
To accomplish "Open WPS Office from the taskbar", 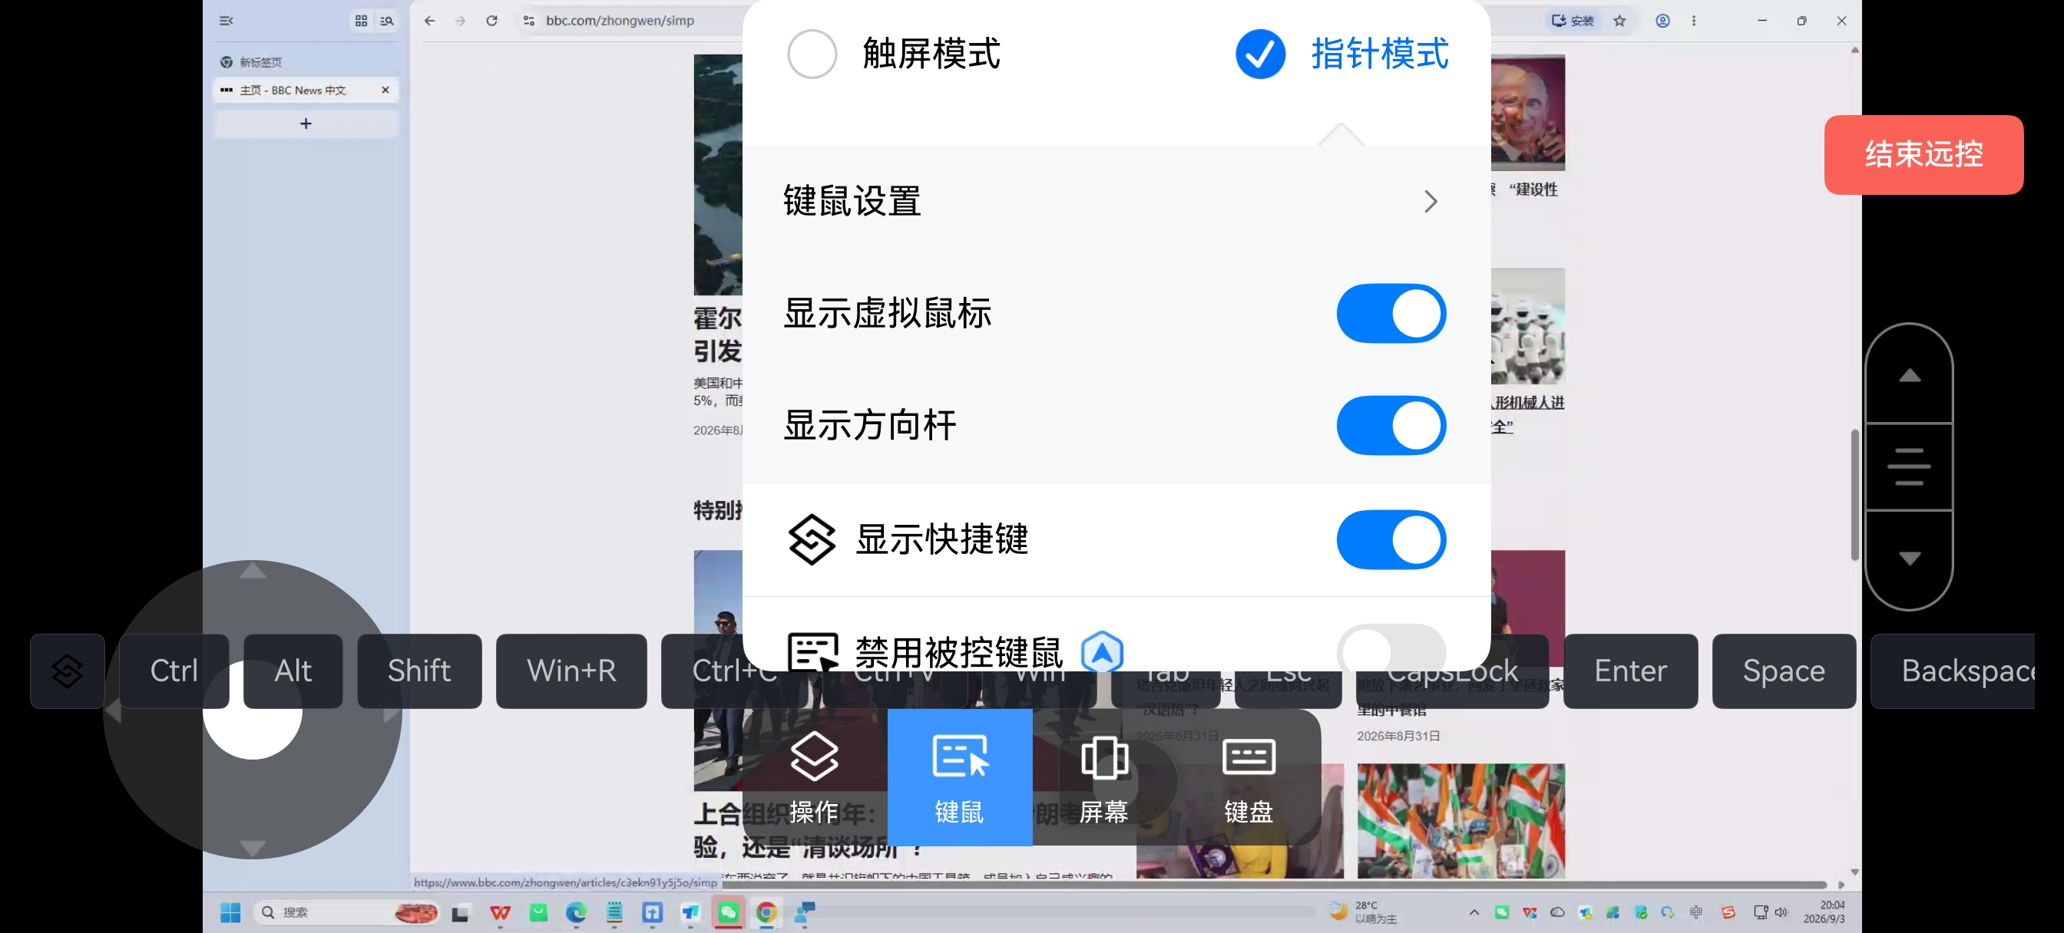I will pyautogui.click(x=500, y=912).
